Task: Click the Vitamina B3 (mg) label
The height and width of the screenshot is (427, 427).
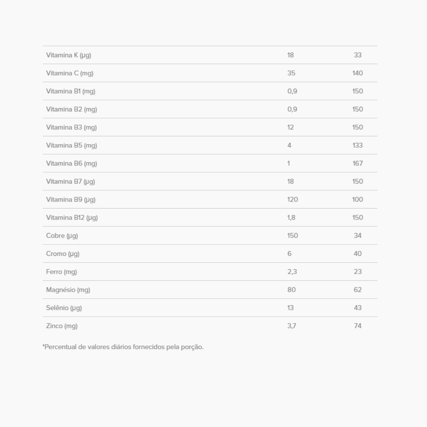Action: [72, 127]
